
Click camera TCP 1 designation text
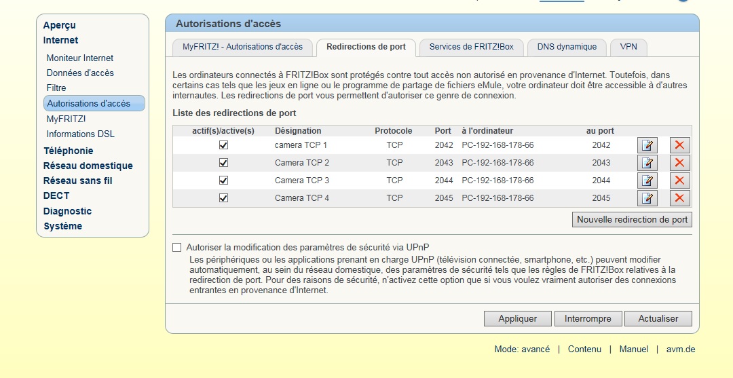coord(301,145)
